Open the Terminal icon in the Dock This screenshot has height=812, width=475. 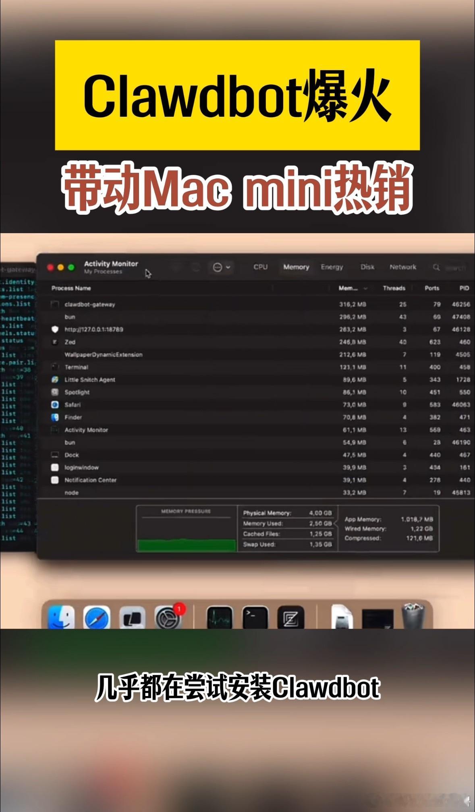(255, 617)
